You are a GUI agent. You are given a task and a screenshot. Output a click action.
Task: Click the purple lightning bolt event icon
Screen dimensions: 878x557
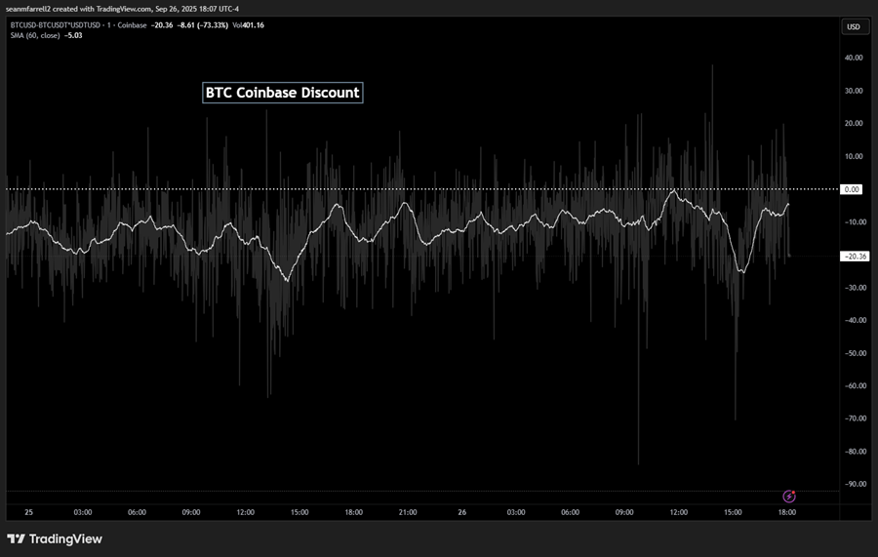click(790, 497)
